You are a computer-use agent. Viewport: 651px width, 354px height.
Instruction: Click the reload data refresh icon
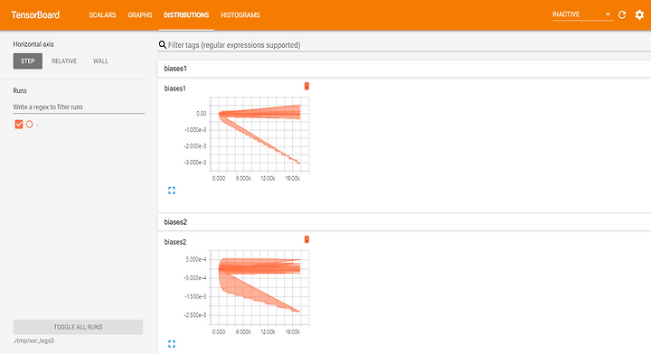coord(621,15)
